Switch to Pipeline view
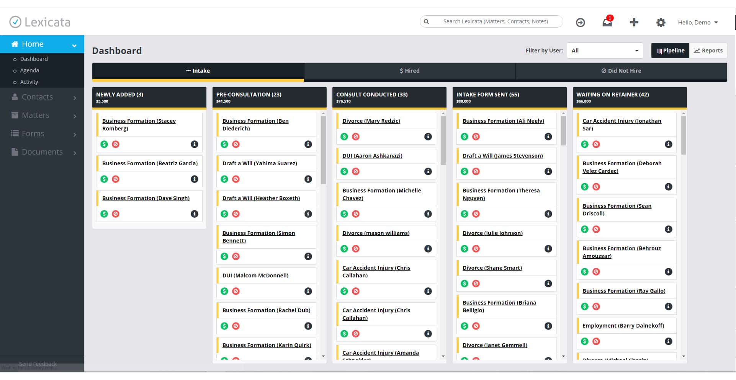The image size is (736, 380). click(671, 51)
